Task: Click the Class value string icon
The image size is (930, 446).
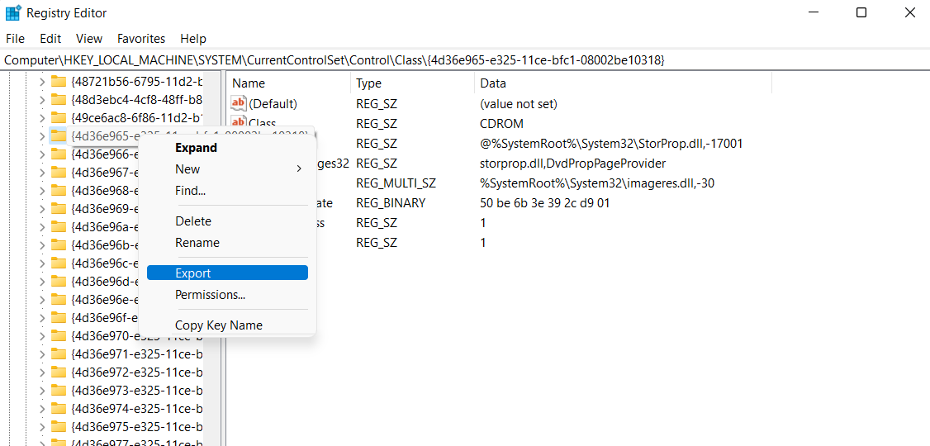Action: 239,123
